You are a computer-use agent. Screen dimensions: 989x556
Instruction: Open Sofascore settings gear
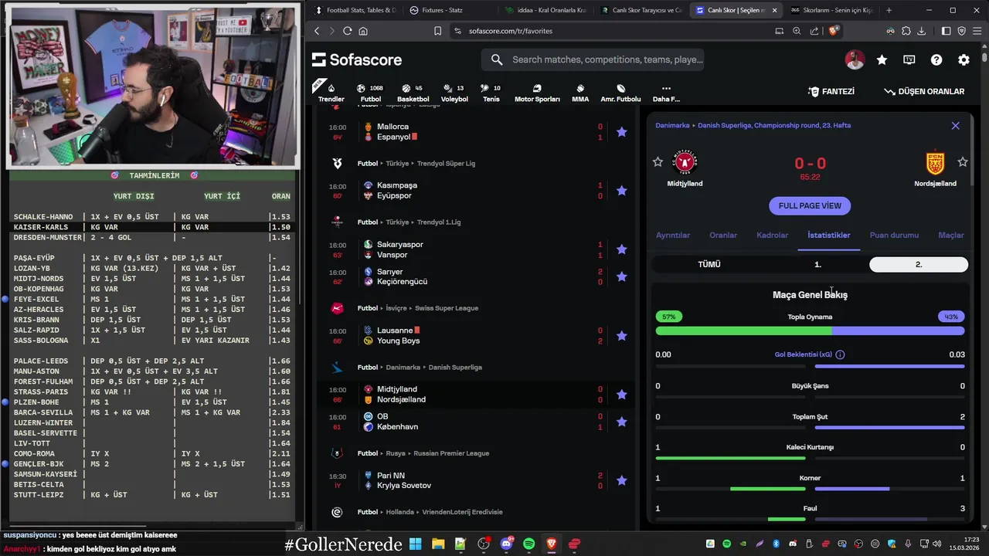click(964, 59)
